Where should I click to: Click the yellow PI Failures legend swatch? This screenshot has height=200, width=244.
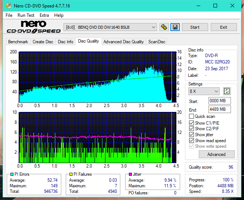[x=71, y=174]
